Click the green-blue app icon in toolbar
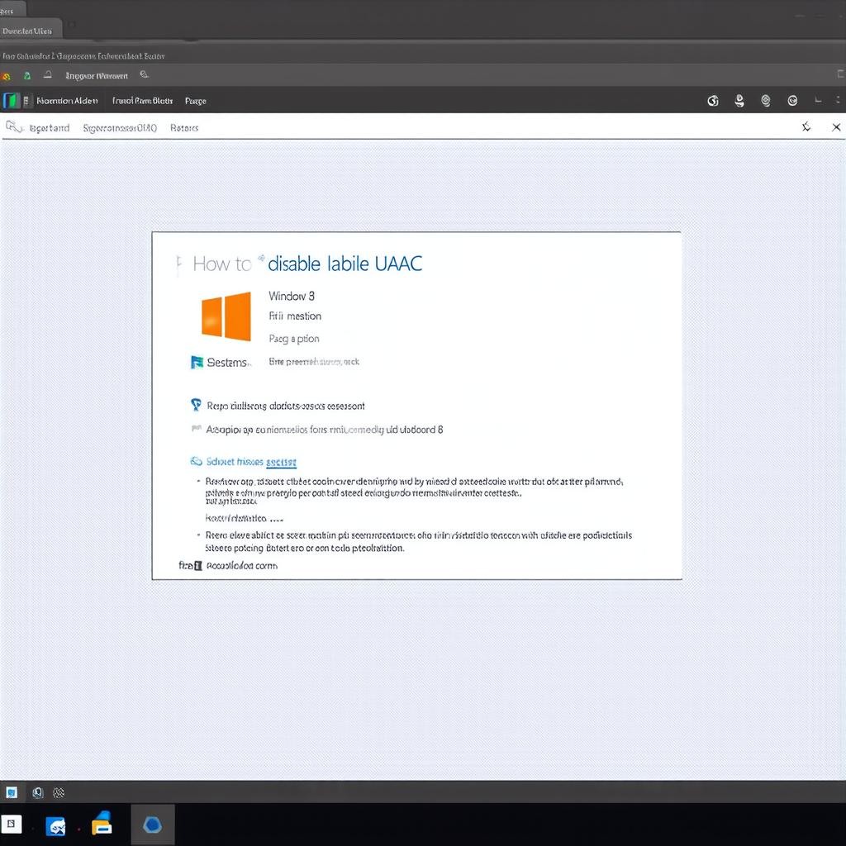Viewport: 846px width, 846px height. [11, 101]
